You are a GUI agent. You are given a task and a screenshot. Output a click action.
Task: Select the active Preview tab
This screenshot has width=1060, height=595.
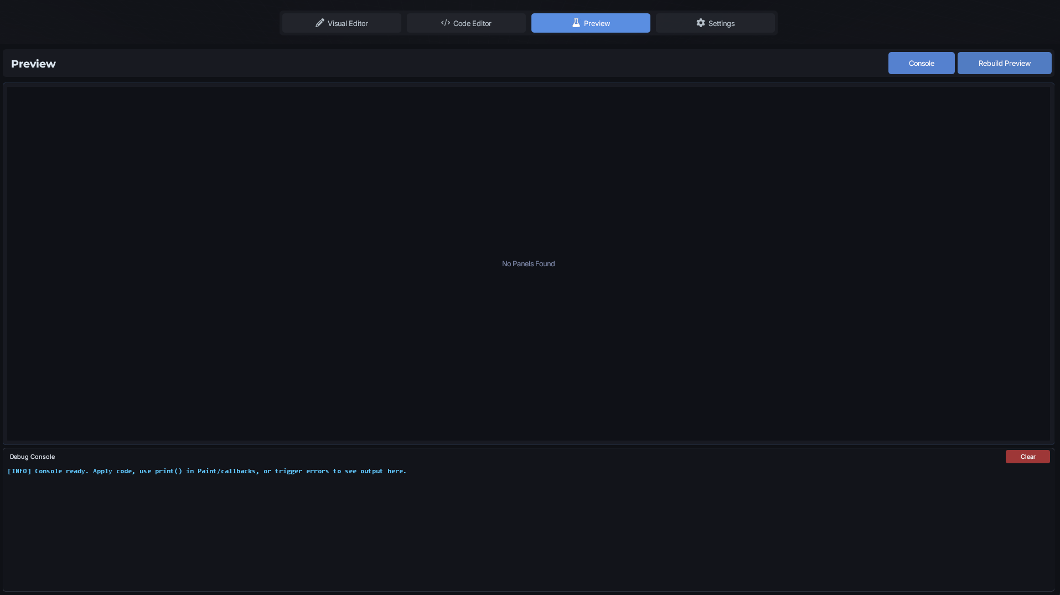pyautogui.click(x=590, y=23)
